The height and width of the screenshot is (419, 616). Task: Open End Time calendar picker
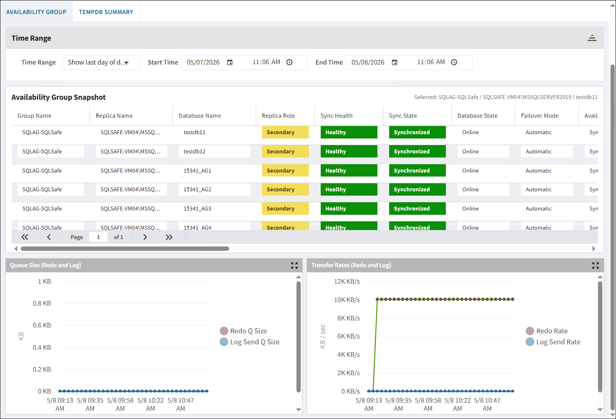(x=395, y=62)
